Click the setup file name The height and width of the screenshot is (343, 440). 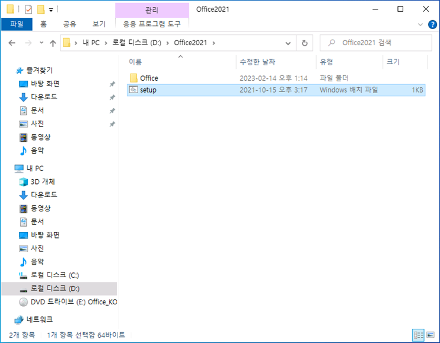tap(148, 90)
